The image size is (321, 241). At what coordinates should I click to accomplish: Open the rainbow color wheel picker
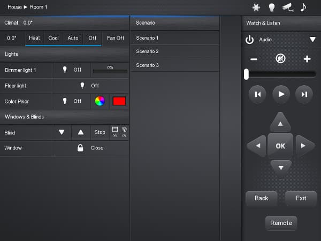[x=100, y=101]
